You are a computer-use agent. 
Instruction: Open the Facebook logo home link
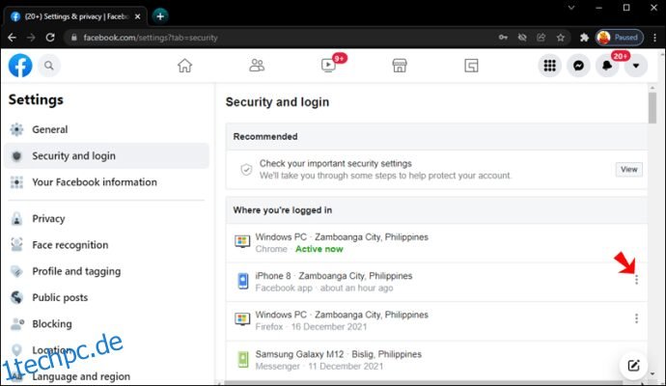coord(20,66)
